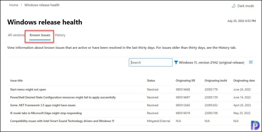Click build 22000.778 cell

pyautogui.click(x=211, y=90)
